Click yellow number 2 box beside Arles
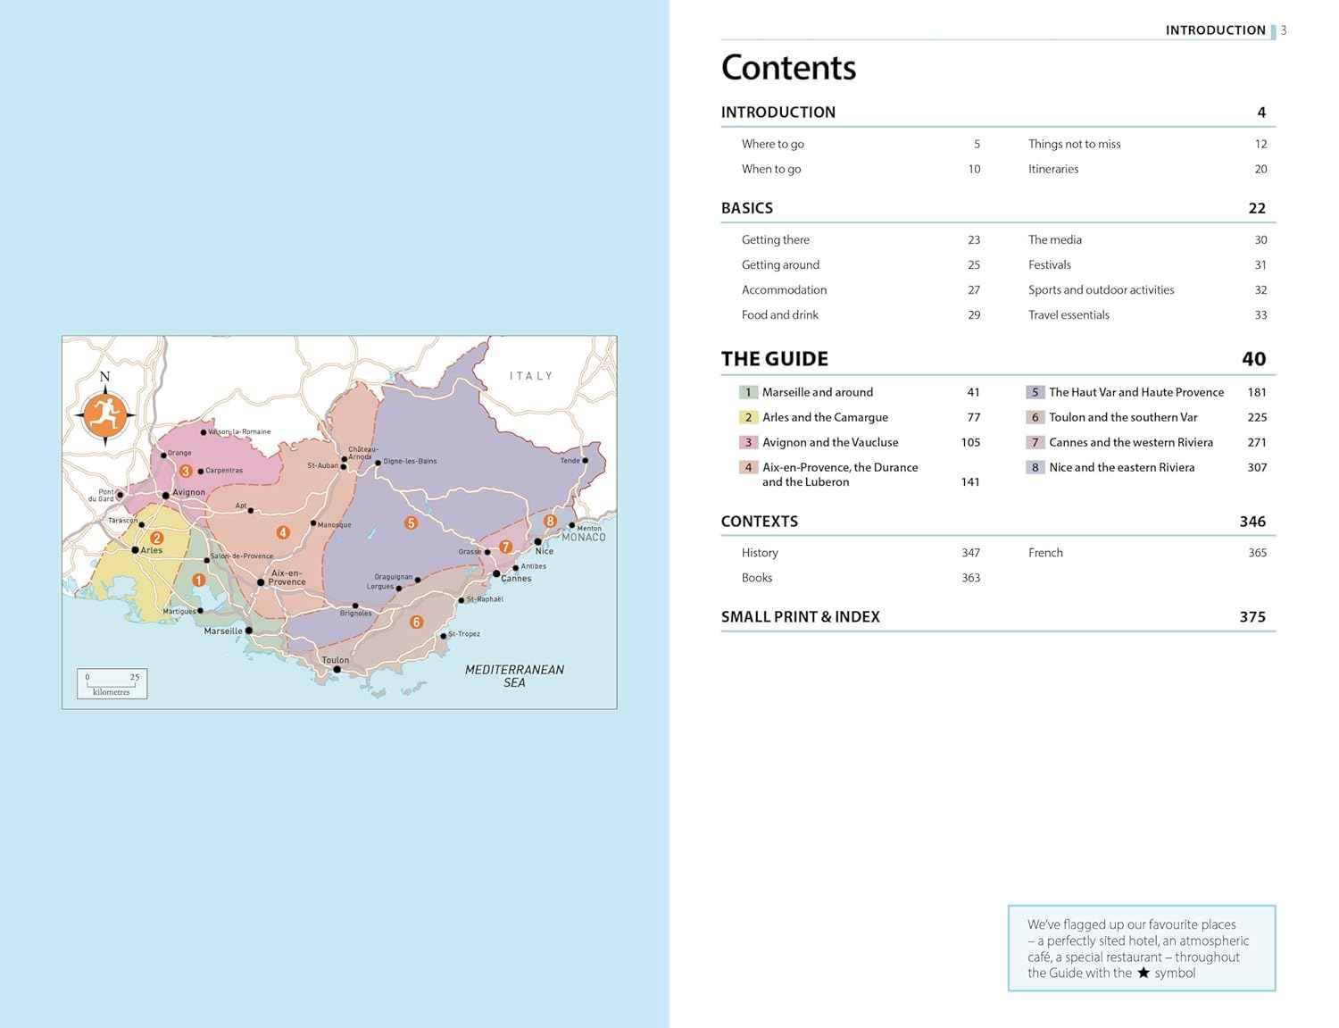1339x1028 pixels. [748, 417]
